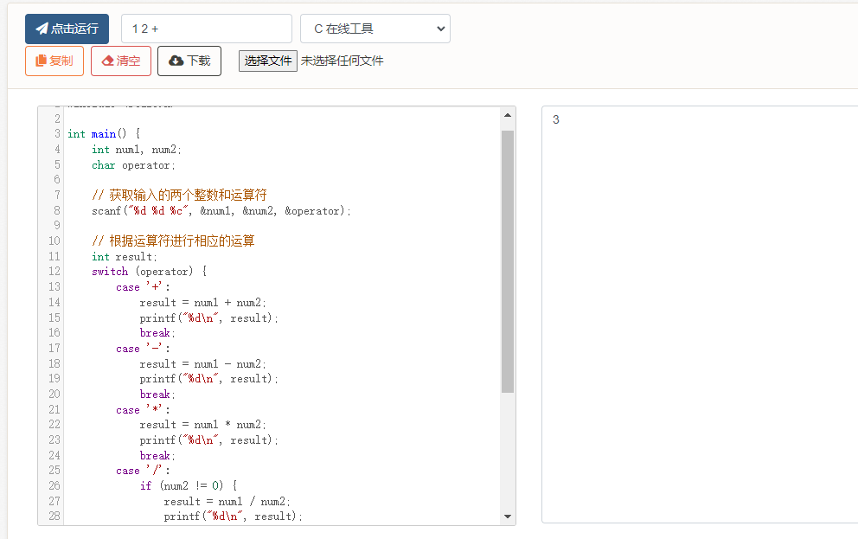Click the copy icon on 复制 button
858x539 pixels.
click(41, 61)
